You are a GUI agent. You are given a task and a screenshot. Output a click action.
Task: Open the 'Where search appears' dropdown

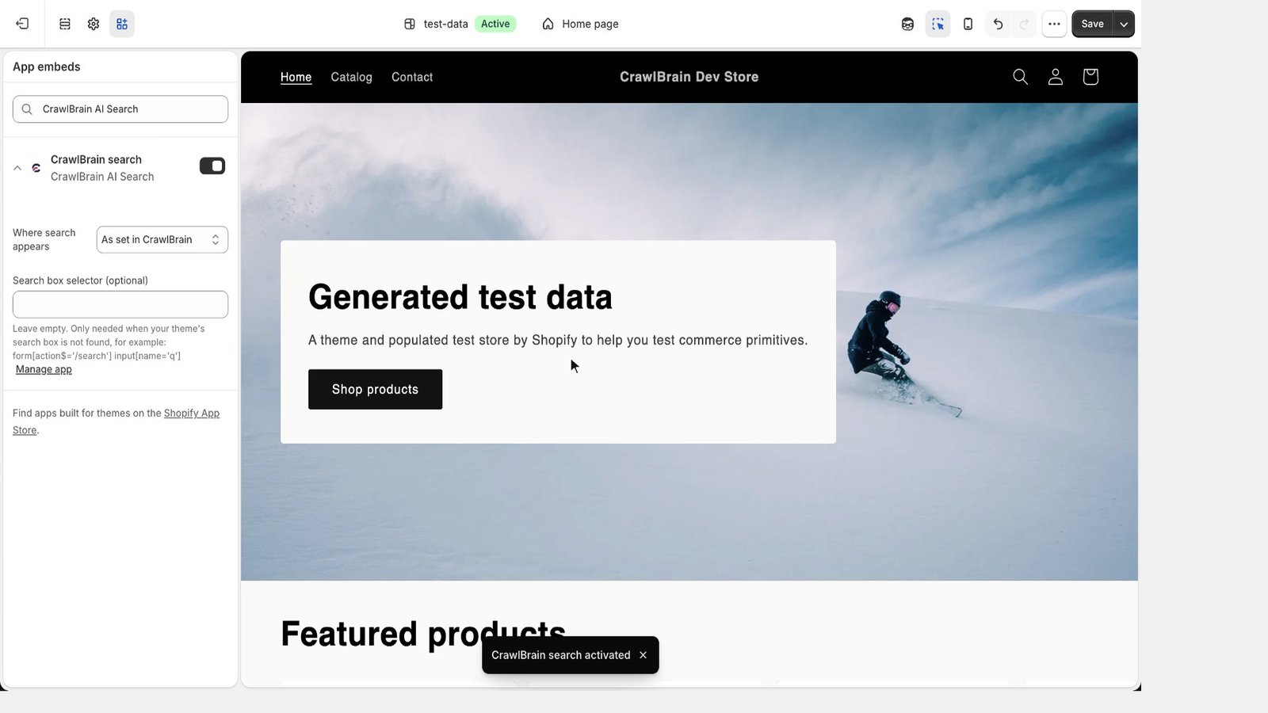[x=162, y=240]
